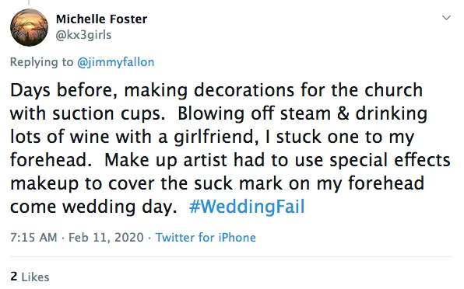Click the tweet line starting Days before
This screenshot has width=464, height=289.
tap(216, 90)
